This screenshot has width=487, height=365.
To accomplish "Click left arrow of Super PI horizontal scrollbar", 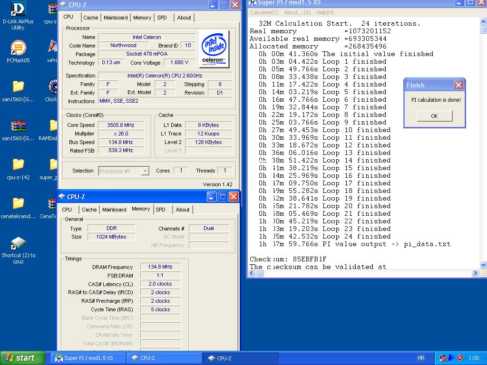I will (x=252, y=273).
